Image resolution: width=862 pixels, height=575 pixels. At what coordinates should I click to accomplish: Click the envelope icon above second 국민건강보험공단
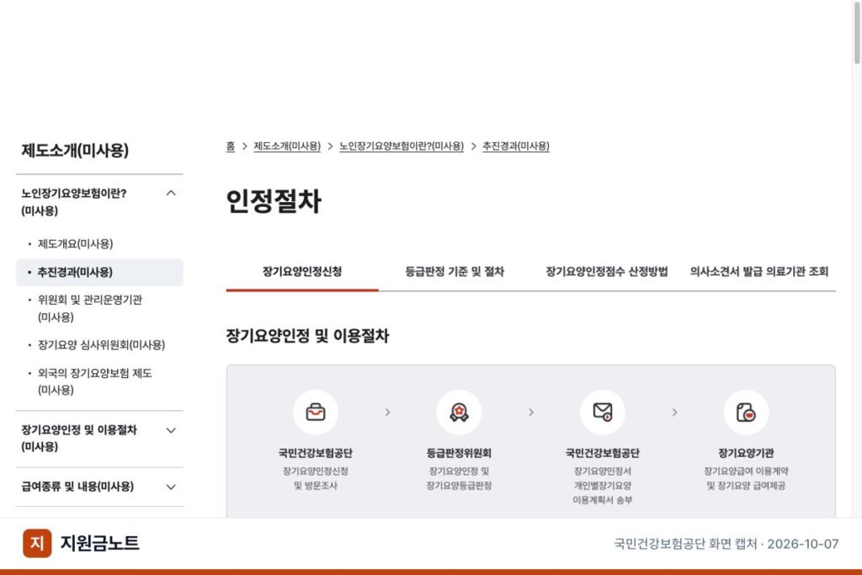[x=603, y=412]
